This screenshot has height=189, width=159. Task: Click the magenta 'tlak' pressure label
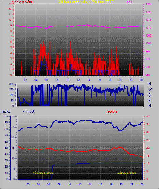130,2
